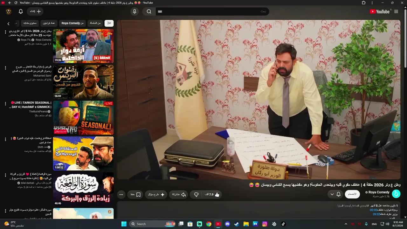Open Discord from the taskbar
Screen dimensions: 407x229
(227, 224)
